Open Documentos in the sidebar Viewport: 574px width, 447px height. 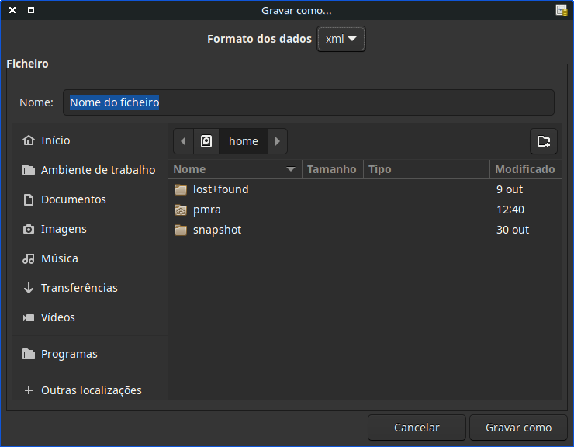(90, 199)
